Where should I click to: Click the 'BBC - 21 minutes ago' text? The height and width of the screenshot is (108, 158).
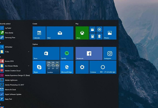108,72
